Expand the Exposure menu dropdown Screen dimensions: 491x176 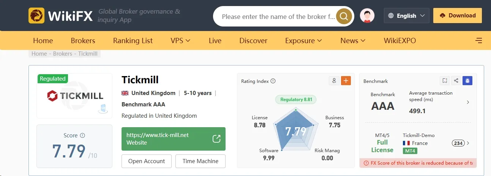[x=303, y=40]
